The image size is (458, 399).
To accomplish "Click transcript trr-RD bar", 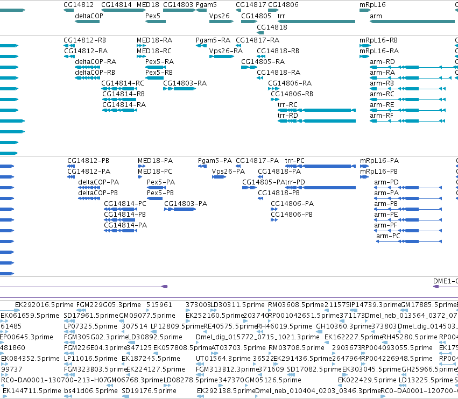I will tap(316, 121).
